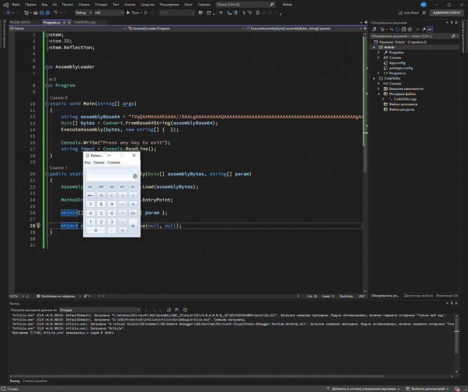This screenshot has width=468, height=392.
Task: Click the collapse all icon in Solution Explorer
Action: click(404, 29)
